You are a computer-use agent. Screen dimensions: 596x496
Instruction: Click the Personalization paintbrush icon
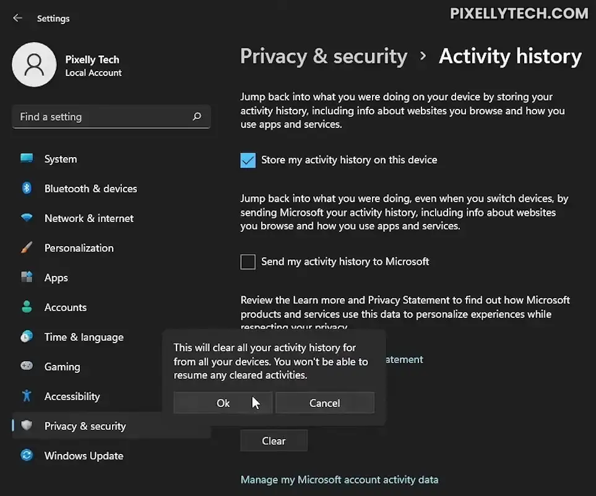[27, 247]
